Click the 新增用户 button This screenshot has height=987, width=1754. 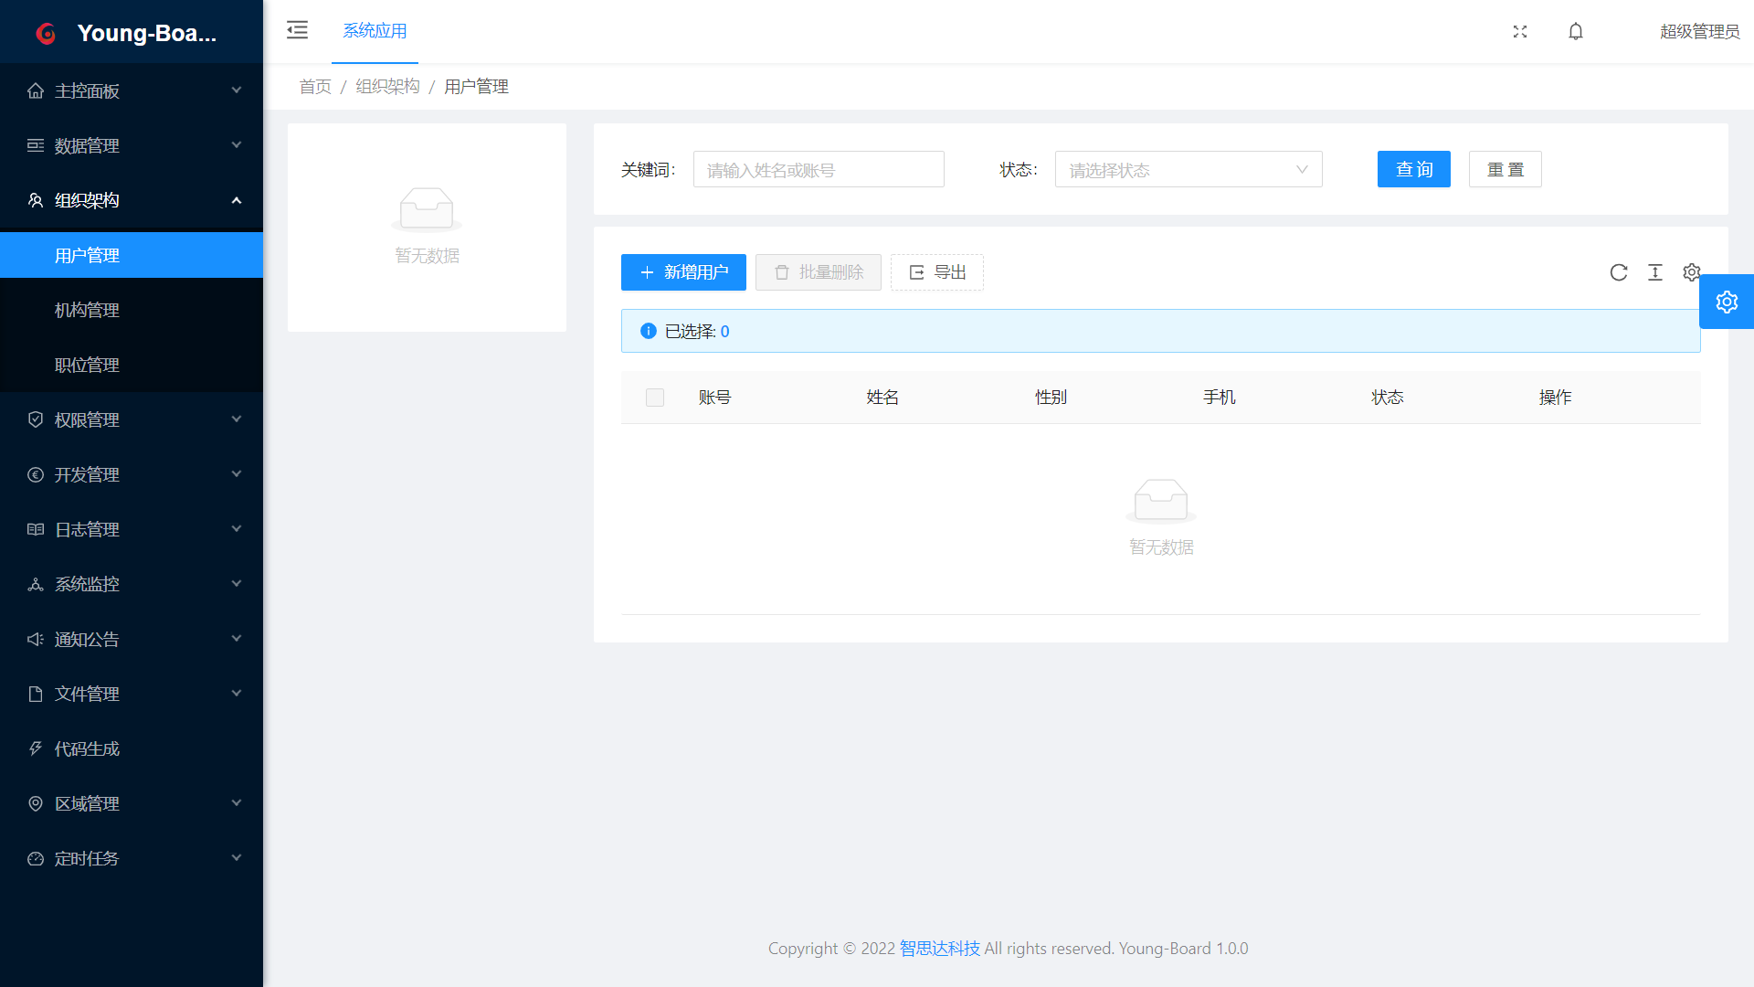click(x=683, y=272)
